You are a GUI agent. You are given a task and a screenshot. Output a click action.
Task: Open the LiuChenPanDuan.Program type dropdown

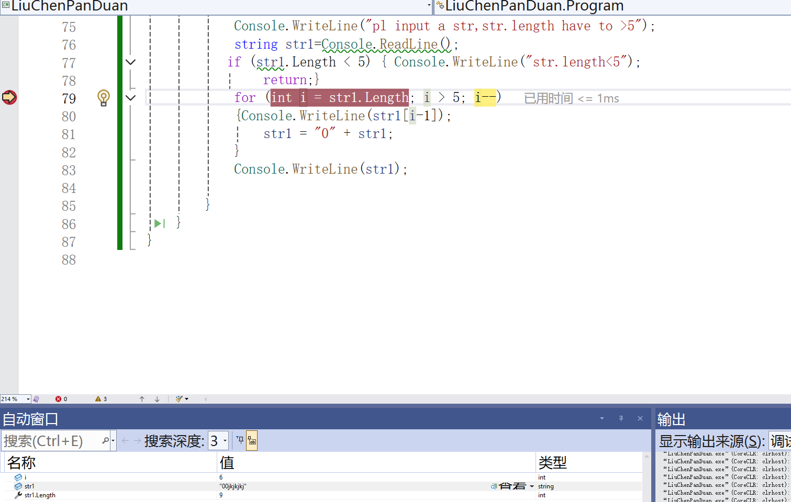(612, 6)
